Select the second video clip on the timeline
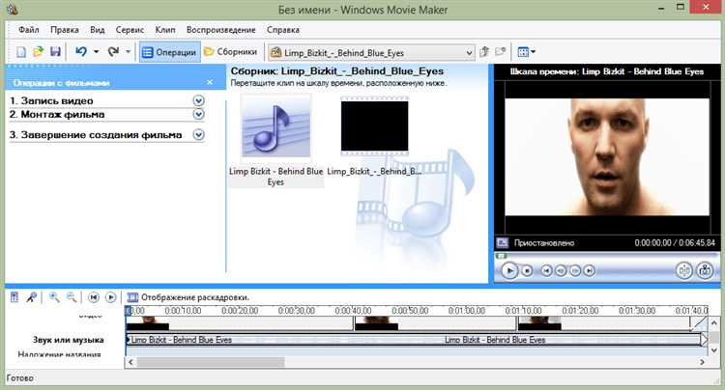This screenshot has width=725, height=390. pos(435,323)
